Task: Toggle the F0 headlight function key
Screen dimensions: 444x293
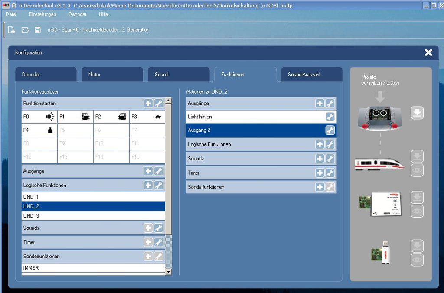Action: click(39, 117)
